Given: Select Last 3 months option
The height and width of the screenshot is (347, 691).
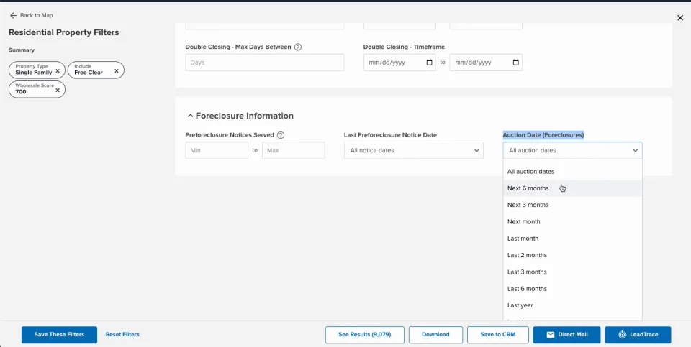Looking at the screenshot, I should [572, 272].
